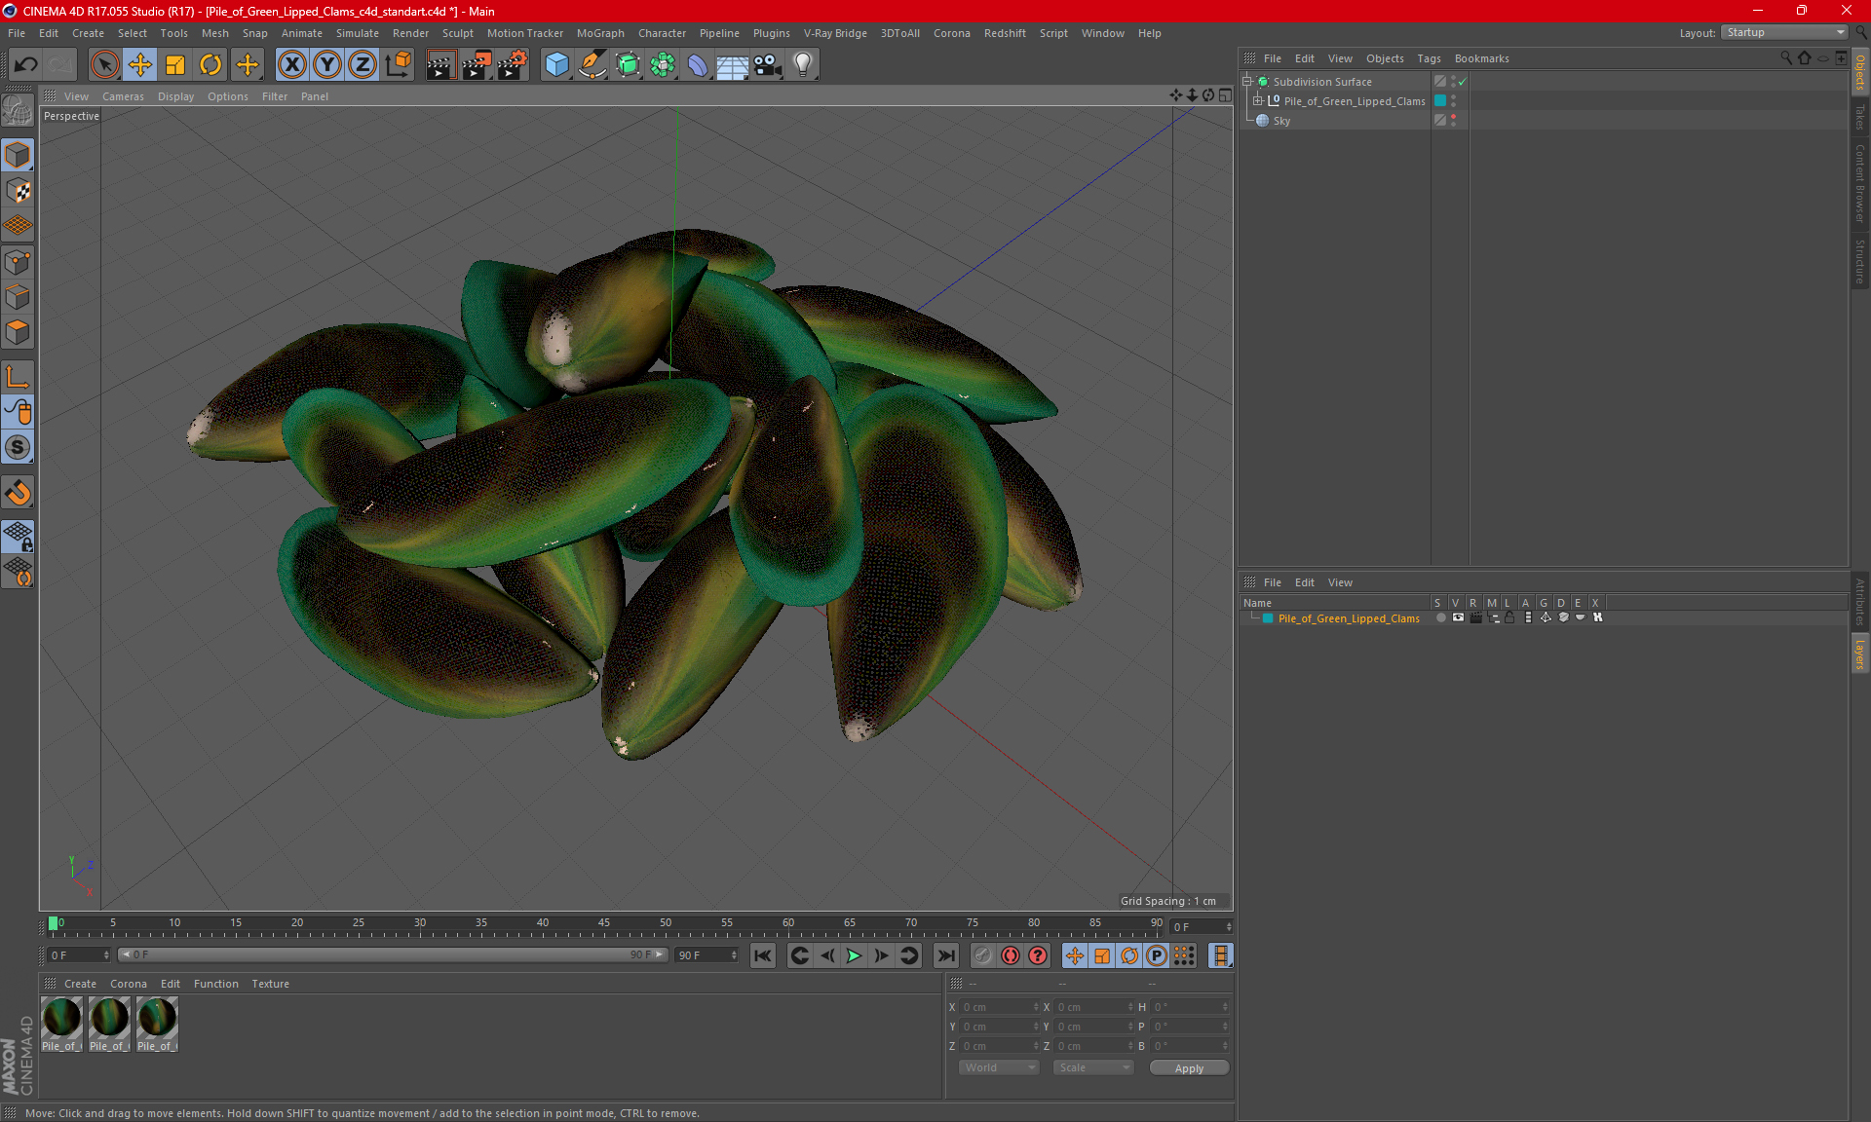
Task: Activate the Move tool
Action: click(x=140, y=65)
